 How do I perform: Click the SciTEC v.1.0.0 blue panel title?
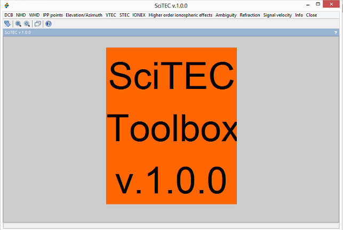18,32
